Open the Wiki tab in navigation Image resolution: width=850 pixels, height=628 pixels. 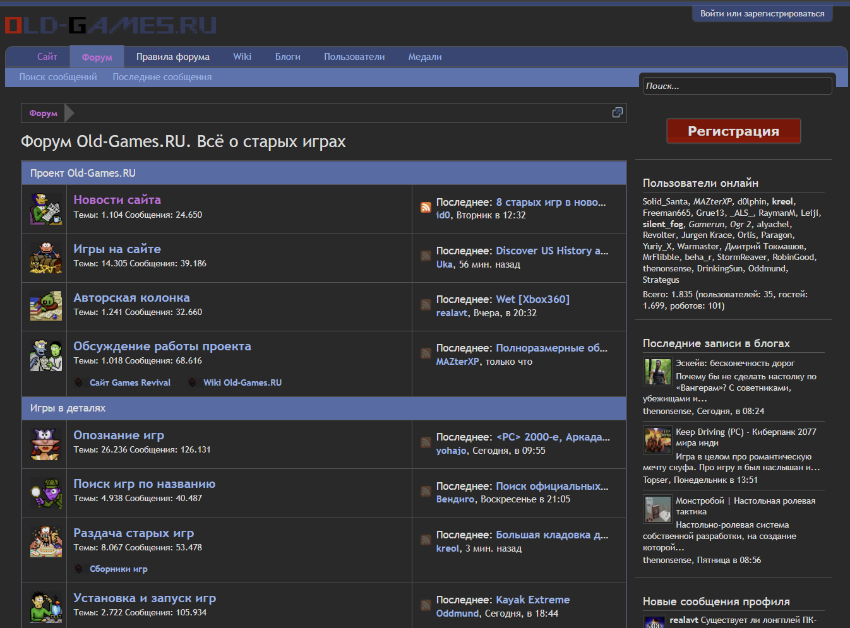point(242,57)
